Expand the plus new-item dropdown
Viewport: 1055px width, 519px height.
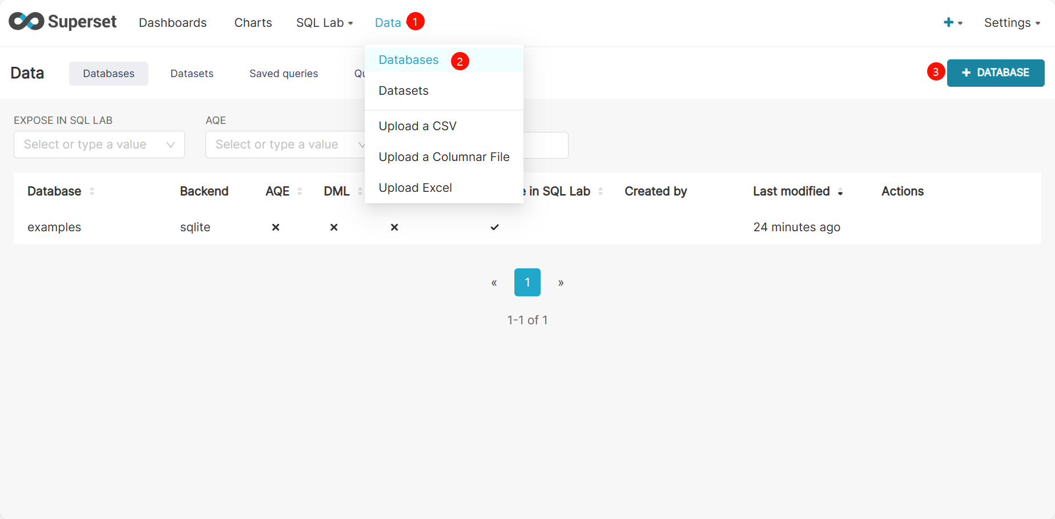[x=953, y=23]
